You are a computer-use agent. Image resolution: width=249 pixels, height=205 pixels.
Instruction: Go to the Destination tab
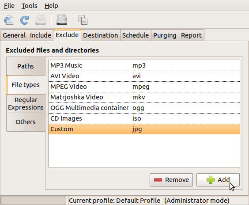pyautogui.click(x=101, y=35)
